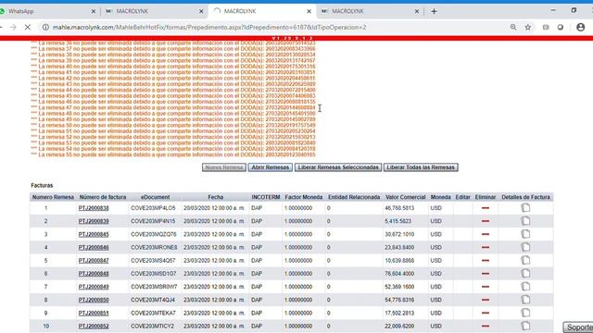Click the browser address bar URL
This screenshot has width=593, height=333.
(x=209, y=27)
